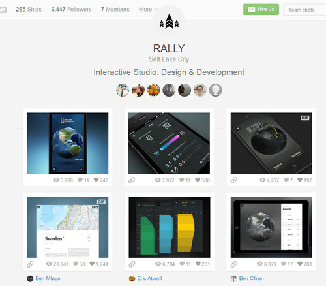Open the Sweden map GIF thumbnail
This screenshot has width=326, height=286.
68,227
